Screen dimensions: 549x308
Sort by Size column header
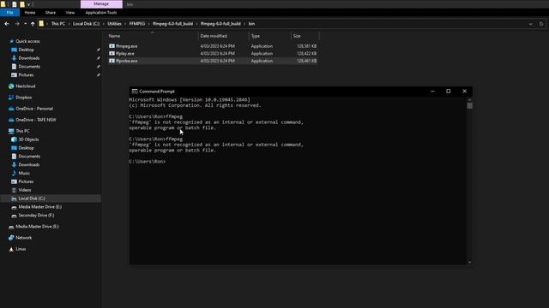[297, 36]
